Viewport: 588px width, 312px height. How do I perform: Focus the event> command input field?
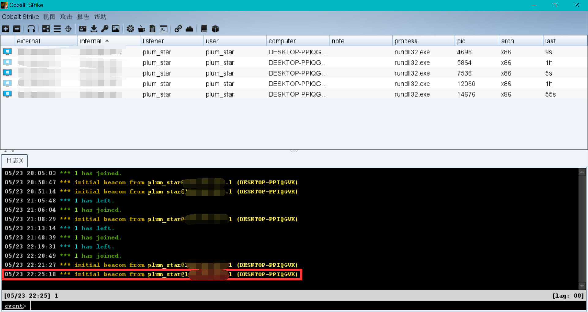(x=308, y=306)
